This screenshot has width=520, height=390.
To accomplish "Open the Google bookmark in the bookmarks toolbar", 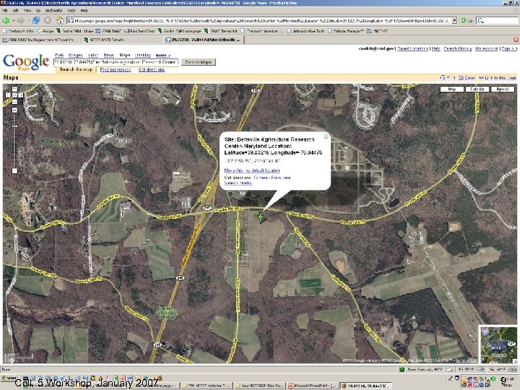I will click(45, 31).
